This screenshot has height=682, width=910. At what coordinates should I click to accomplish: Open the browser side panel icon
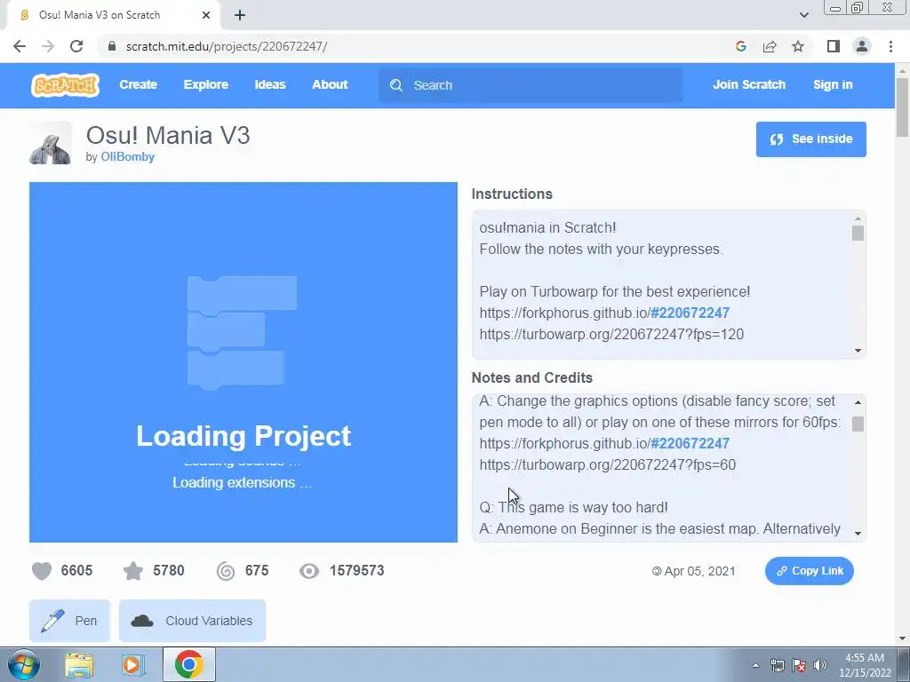click(834, 46)
